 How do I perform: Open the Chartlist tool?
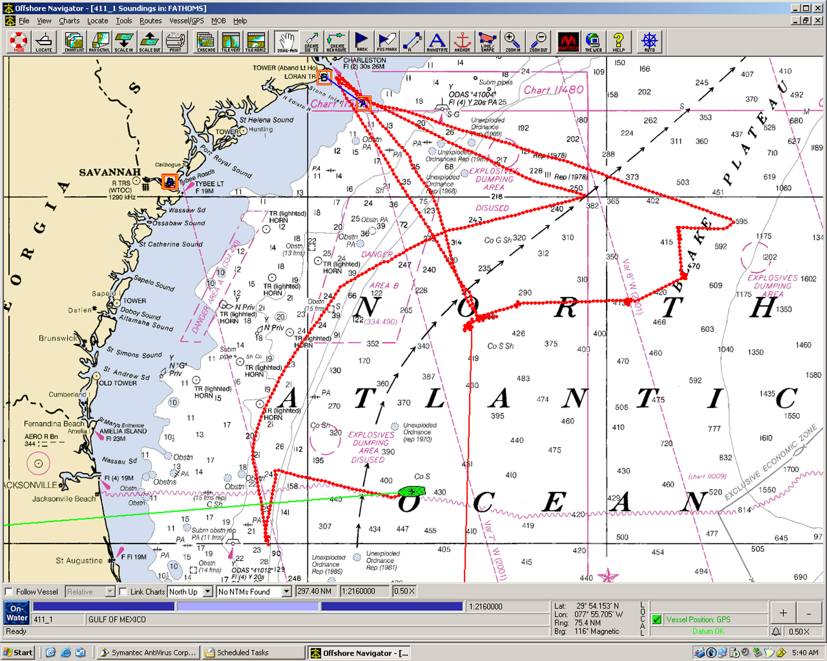[x=74, y=42]
